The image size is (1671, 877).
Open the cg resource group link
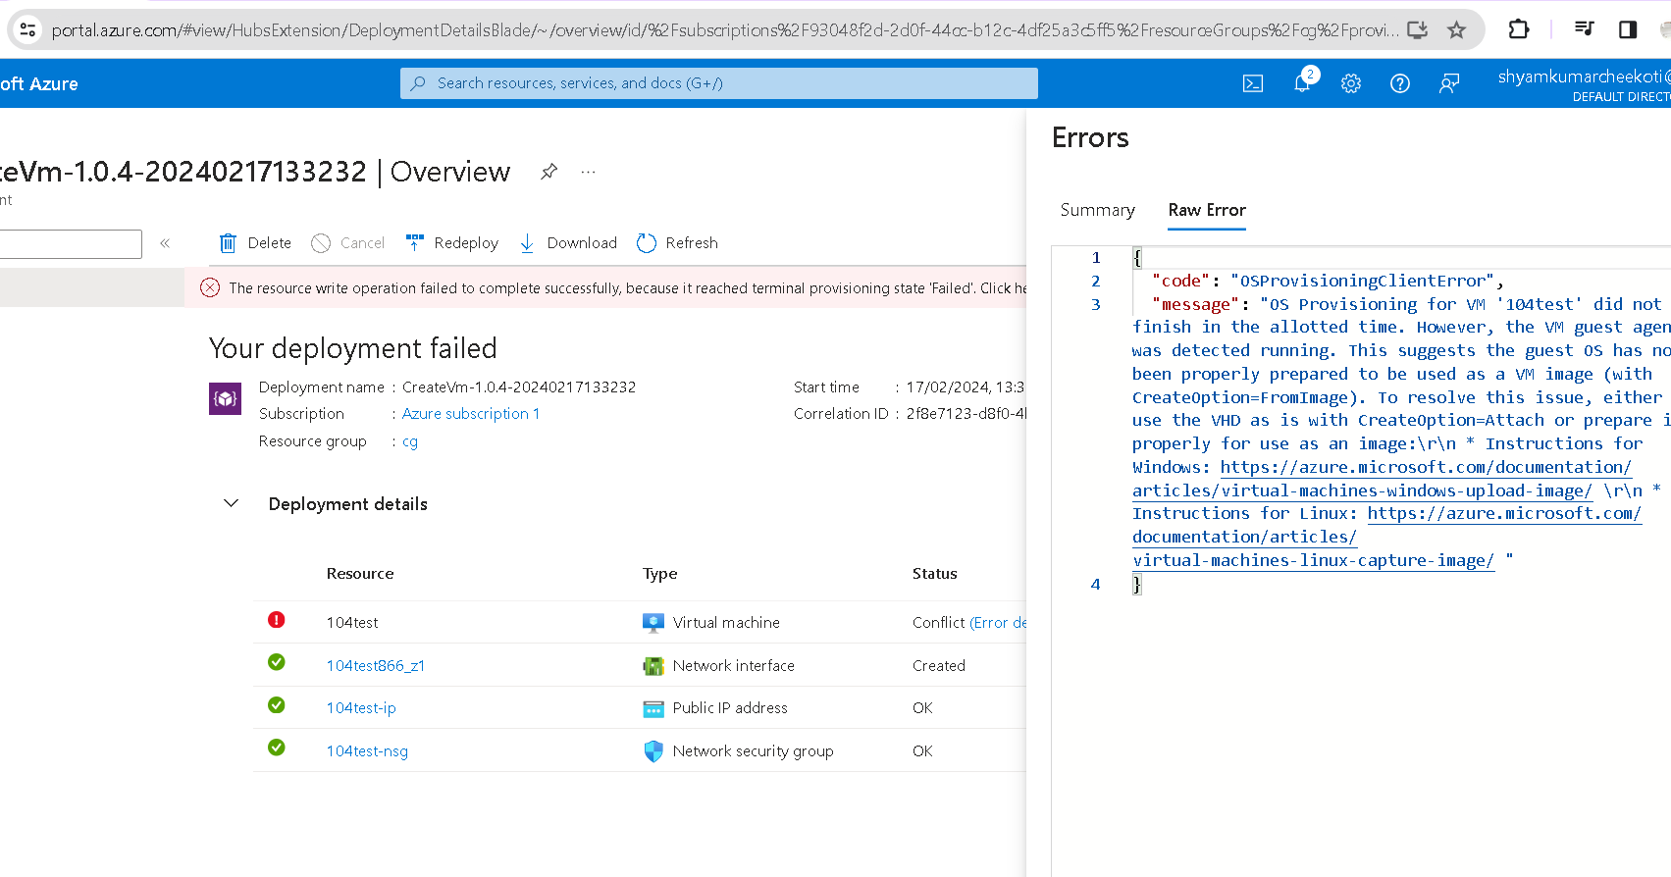[410, 441]
